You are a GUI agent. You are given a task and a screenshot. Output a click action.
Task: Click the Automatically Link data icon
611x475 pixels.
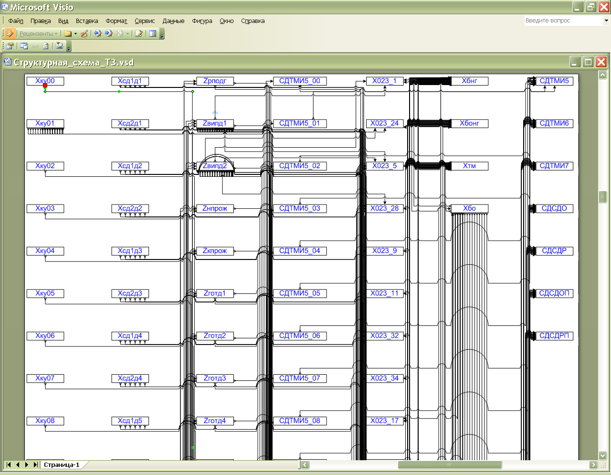click(24, 46)
